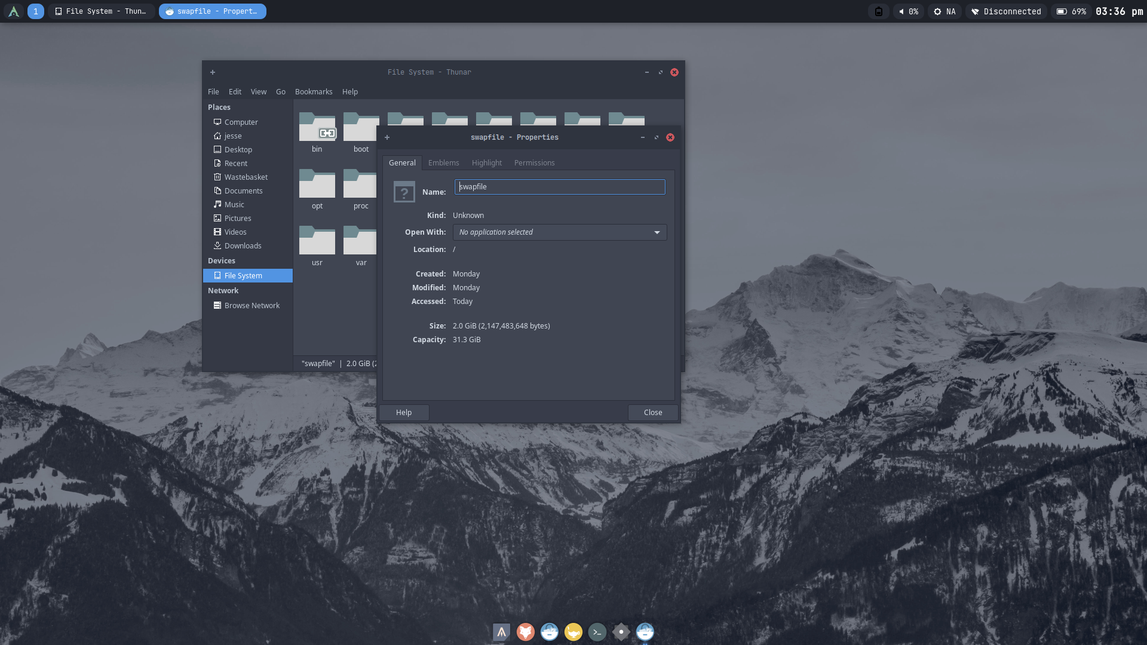Click the Archcraft logo in top panel
1147x645 pixels.
coord(14,11)
